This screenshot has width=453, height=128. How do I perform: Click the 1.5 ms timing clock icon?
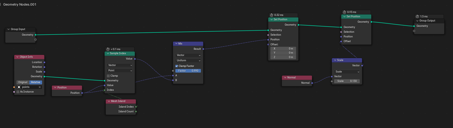point(417,17)
